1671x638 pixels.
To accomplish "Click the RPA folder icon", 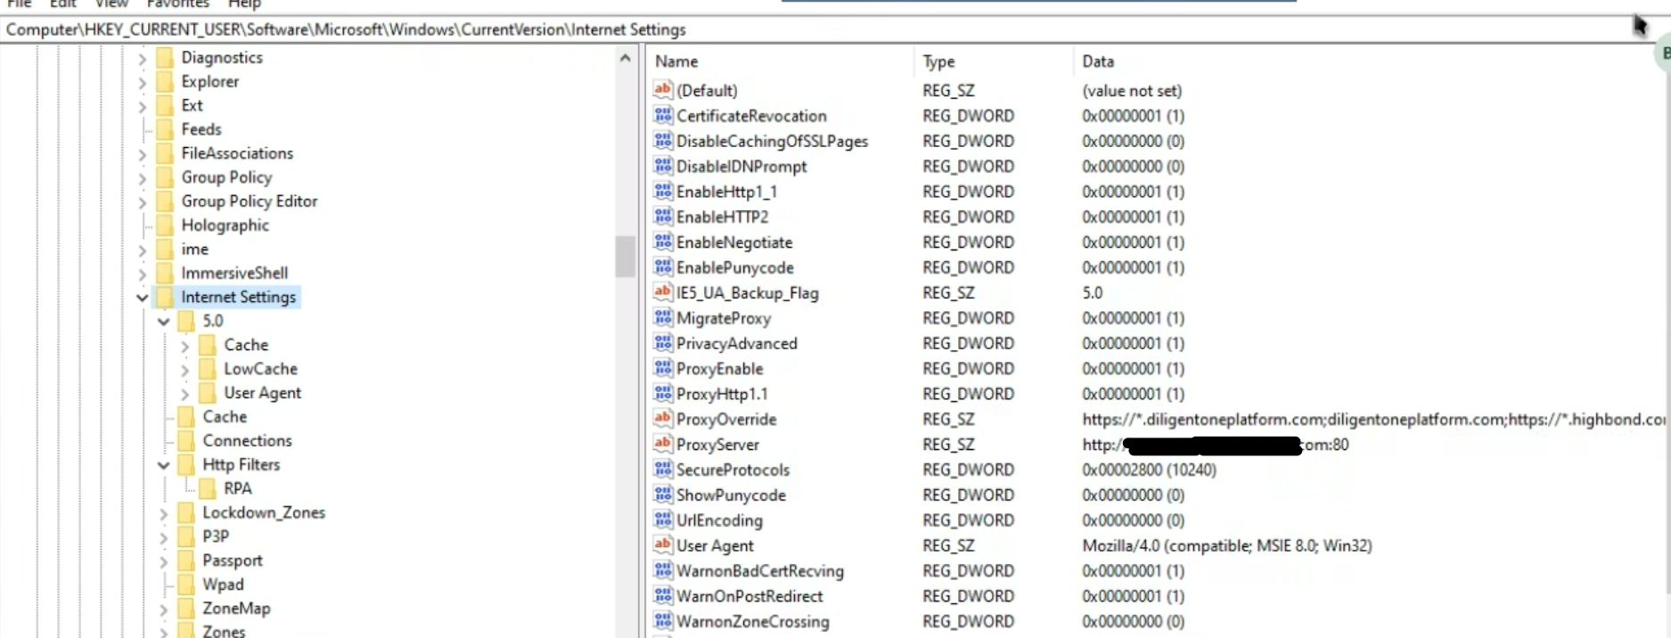I will (208, 488).
